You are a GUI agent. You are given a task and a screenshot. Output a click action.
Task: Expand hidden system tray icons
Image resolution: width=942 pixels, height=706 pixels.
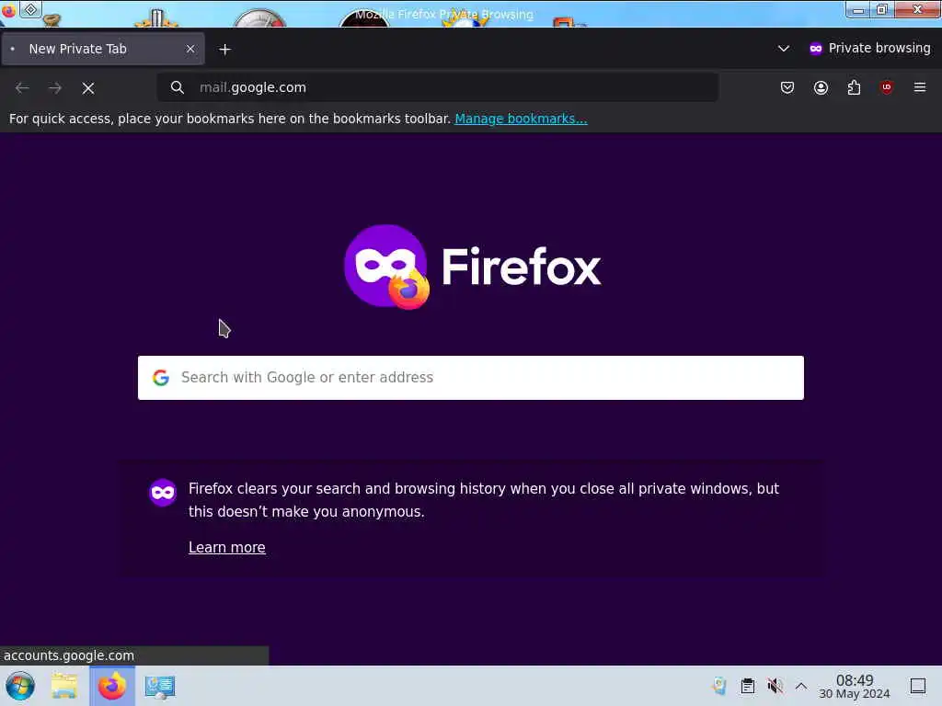tap(801, 686)
